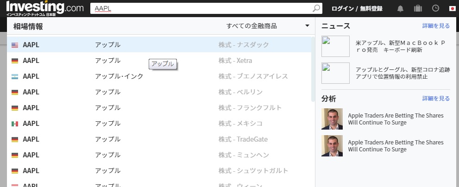Click the dropdown arrow next to すべての金融商品
This screenshot has height=187, width=459.
(x=307, y=26)
